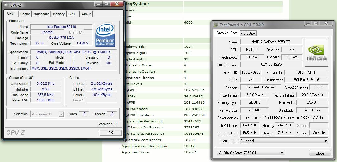Click the AquamarkScoreRender value 18789
The image size is (337, 162).
tap(189, 140)
